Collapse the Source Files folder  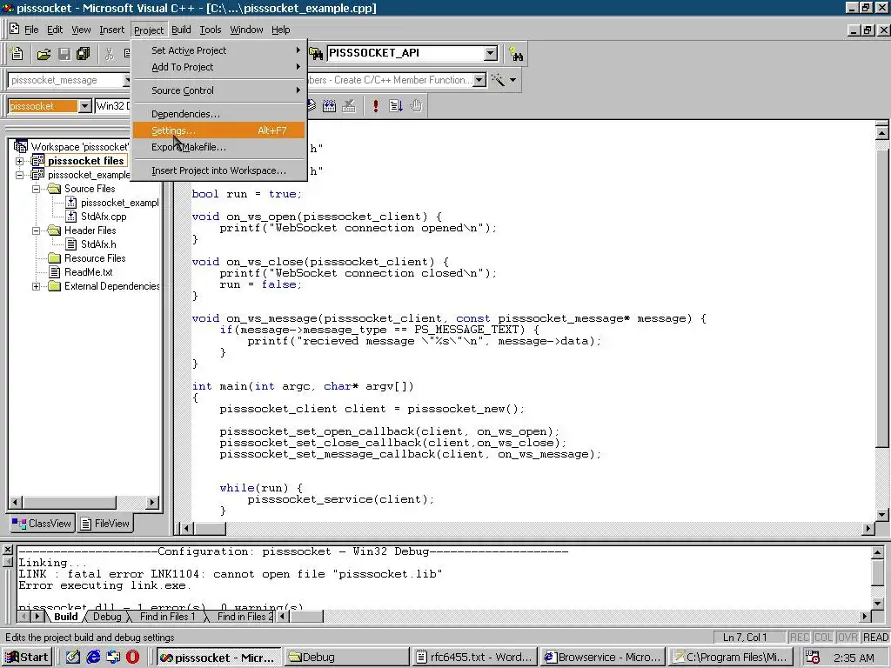[x=36, y=189]
